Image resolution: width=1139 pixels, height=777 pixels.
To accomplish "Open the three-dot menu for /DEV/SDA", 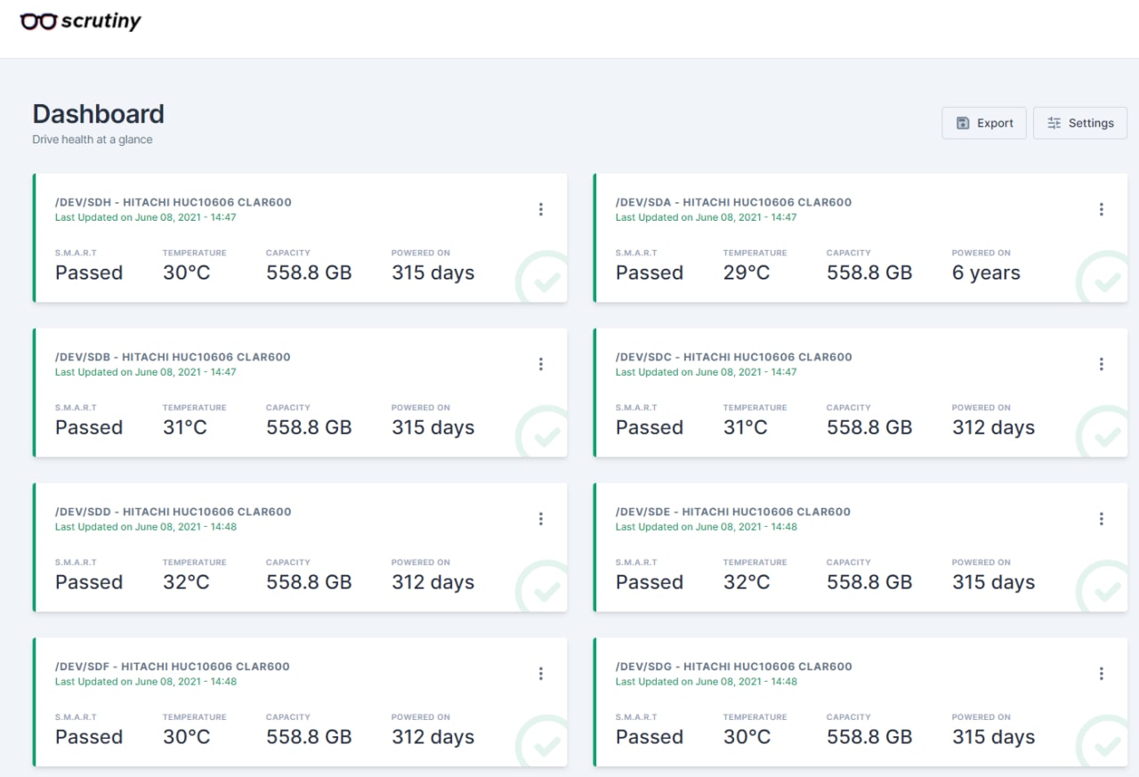I will coord(1101,209).
